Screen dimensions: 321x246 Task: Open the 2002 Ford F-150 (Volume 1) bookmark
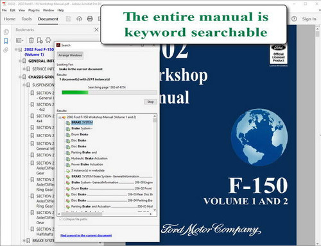[x=39, y=52]
